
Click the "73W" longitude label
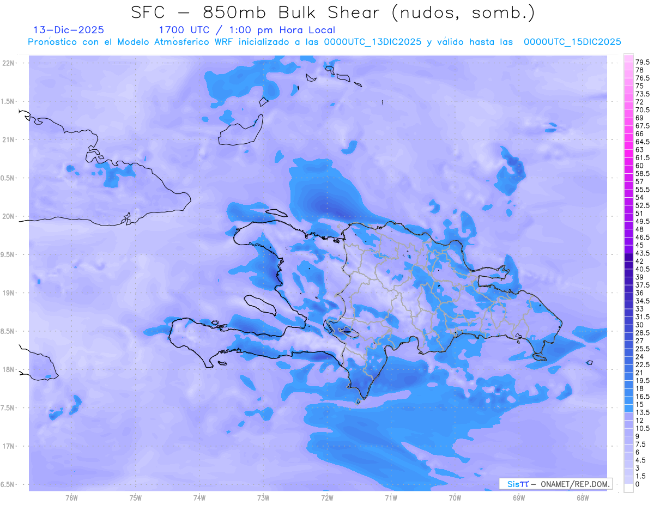point(263,497)
